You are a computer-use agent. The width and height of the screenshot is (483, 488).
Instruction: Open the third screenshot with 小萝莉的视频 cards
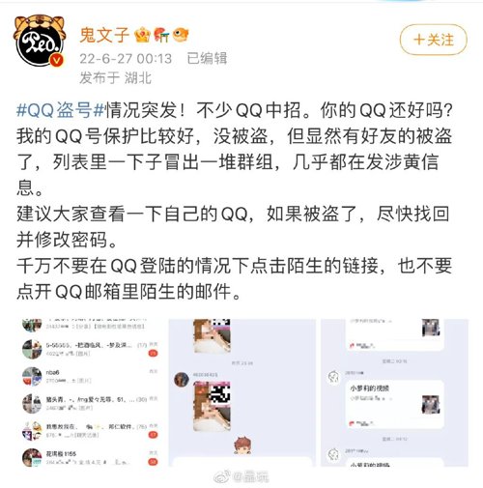(x=394, y=392)
